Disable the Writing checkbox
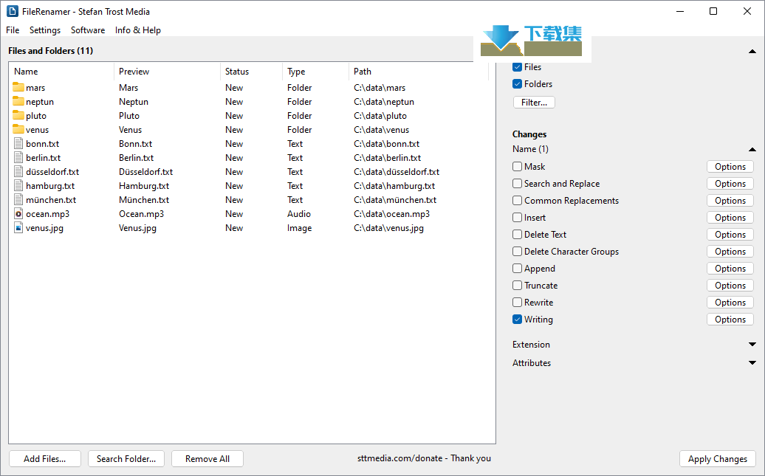Image resolution: width=765 pixels, height=476 pixels. [517, 320]
